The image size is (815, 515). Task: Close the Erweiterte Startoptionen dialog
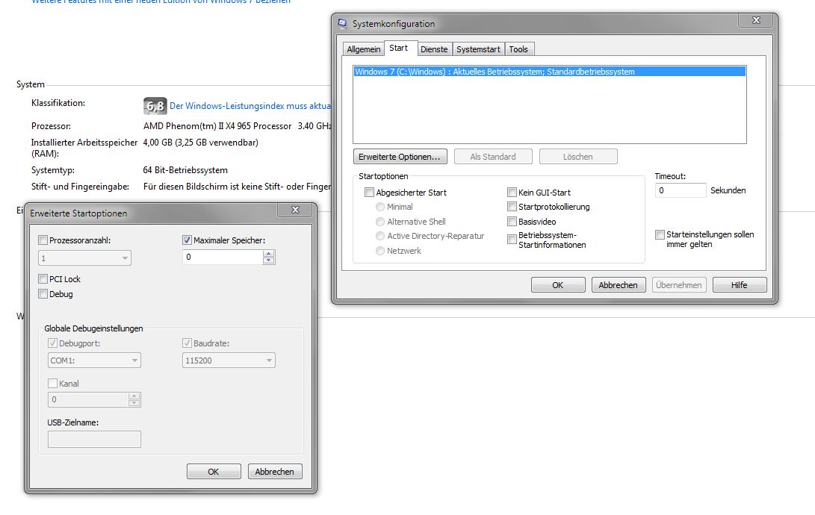point(295,210)
